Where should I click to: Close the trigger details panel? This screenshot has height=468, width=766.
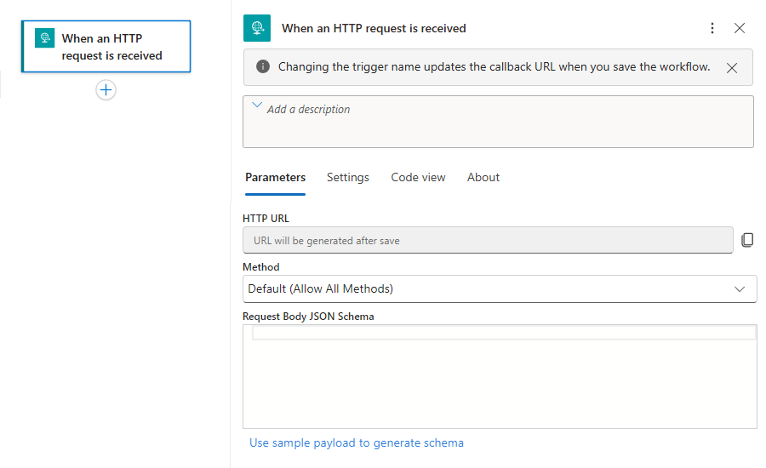tap(740, 28)
